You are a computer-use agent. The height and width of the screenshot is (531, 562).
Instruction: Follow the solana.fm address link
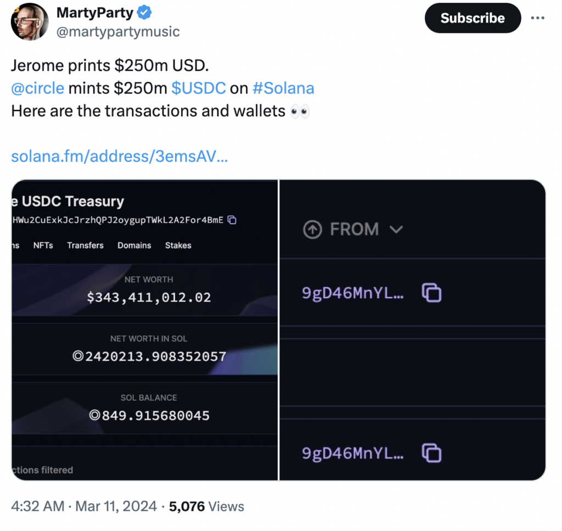coord(119,156)
